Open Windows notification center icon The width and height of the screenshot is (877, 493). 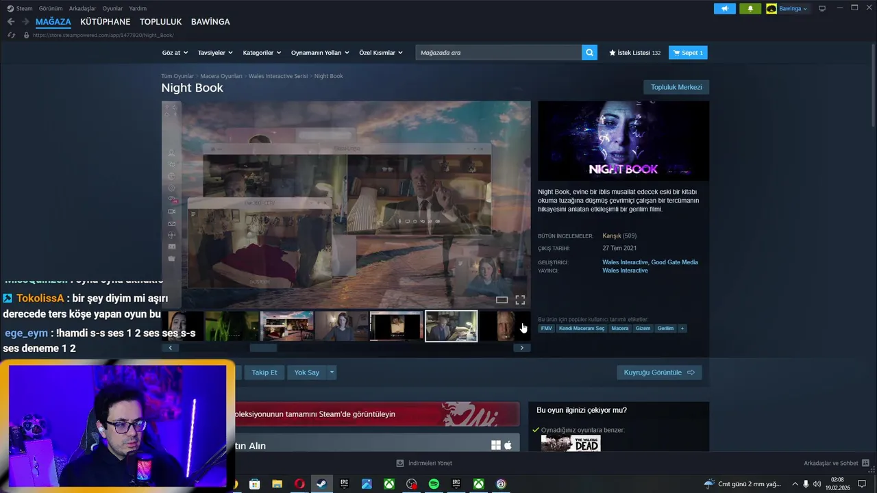tap(862, 484)
